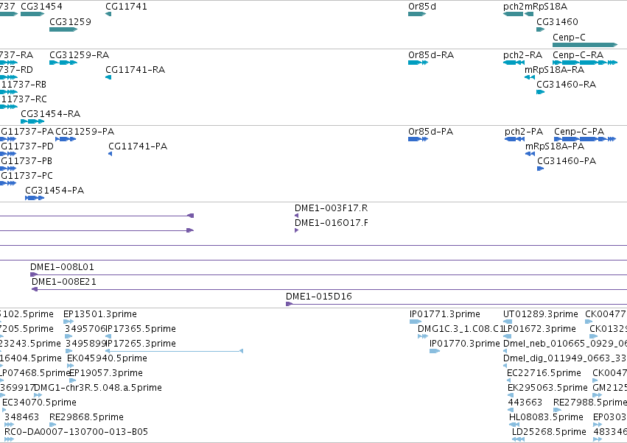Select the CG31259-RA transcript label
This screenshot has width=627, height=443.
79,54
